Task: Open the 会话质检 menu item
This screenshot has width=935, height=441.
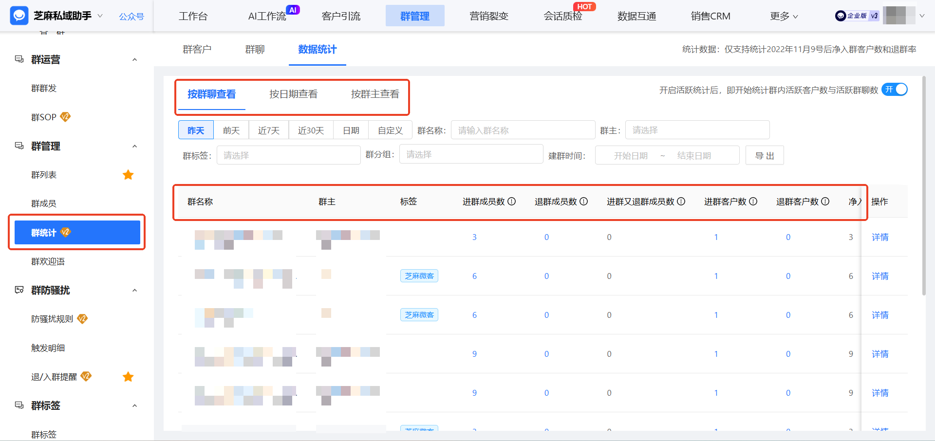Action: (x=562, y=16)
